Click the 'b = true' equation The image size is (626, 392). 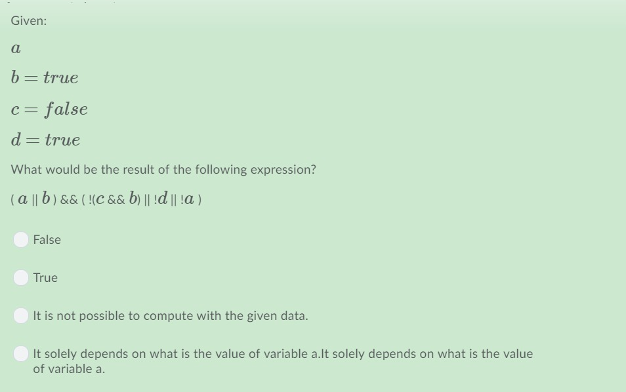pos(45,77)
